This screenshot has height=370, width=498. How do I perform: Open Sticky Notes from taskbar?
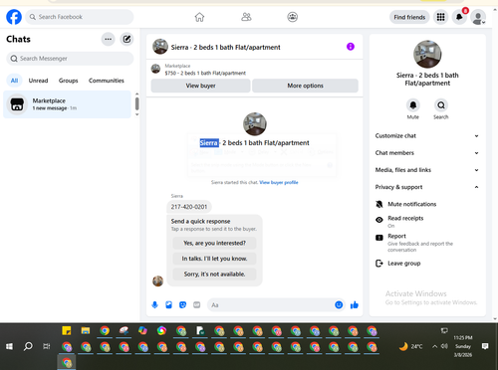[67, 330]
